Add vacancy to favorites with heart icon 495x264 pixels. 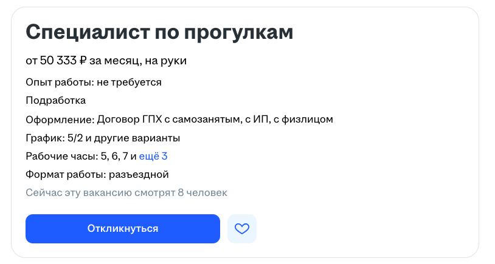click(x=242, y=229)
